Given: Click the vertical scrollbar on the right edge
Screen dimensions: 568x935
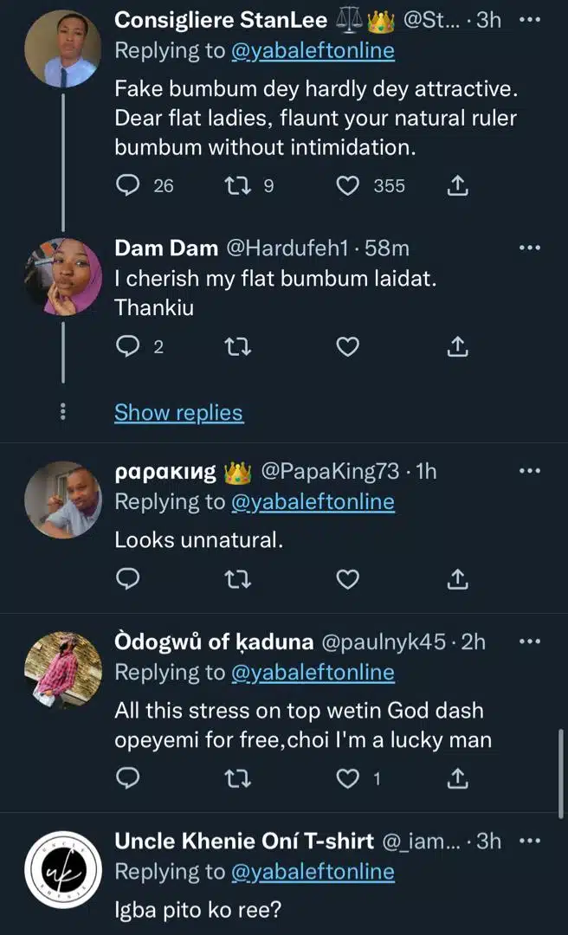Looking at the screenshot, I should [563, 771].
